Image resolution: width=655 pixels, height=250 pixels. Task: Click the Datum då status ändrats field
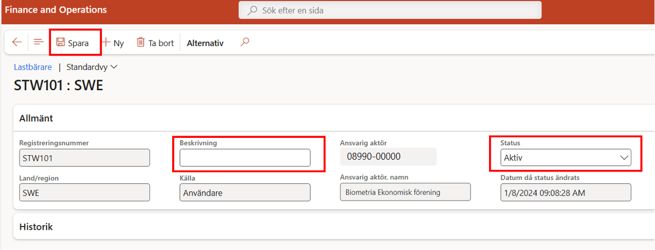(x=566, y=193)
